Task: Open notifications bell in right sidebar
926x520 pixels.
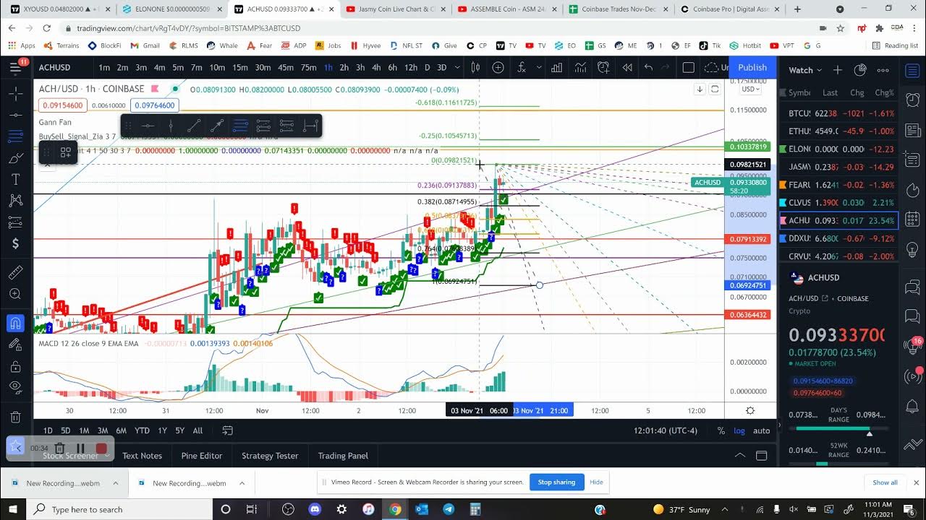Action: tap(912, 405)
